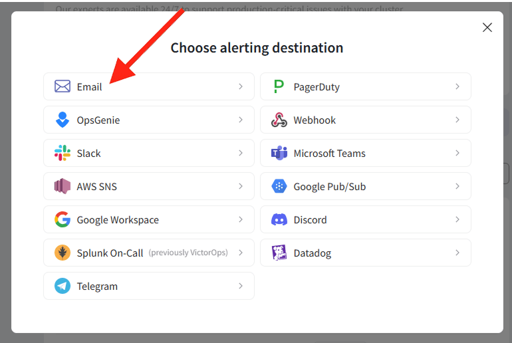Viewport: 512px width, 343px height.
Task: Click the Splunk On-Call orange icon
Action: tap(63, 253)
